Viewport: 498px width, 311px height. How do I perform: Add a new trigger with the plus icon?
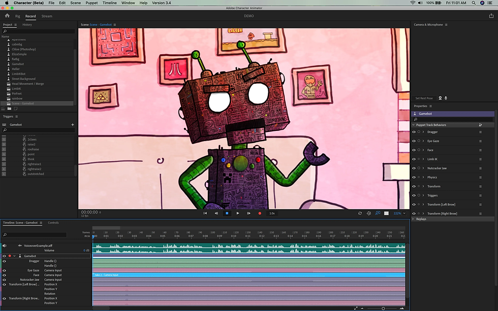(x=72, y=125)
